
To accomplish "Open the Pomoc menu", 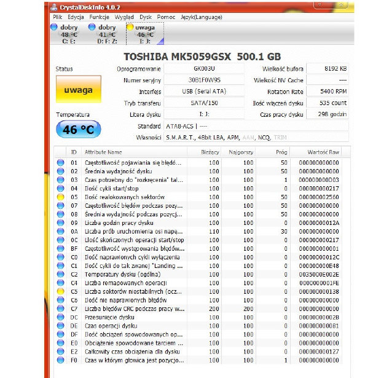I will tap(166, 17).
